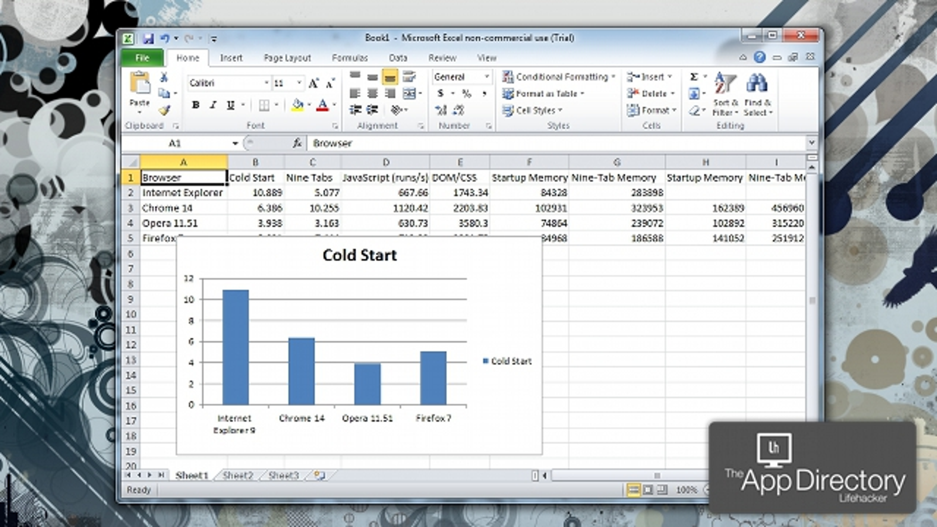
Task: Click the vertical scrollbar thumb
Action: click(x=812, y=300)
